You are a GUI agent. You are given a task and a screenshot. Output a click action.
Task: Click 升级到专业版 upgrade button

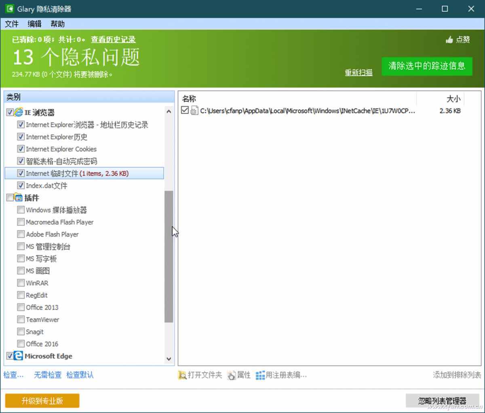click(42, 401)
